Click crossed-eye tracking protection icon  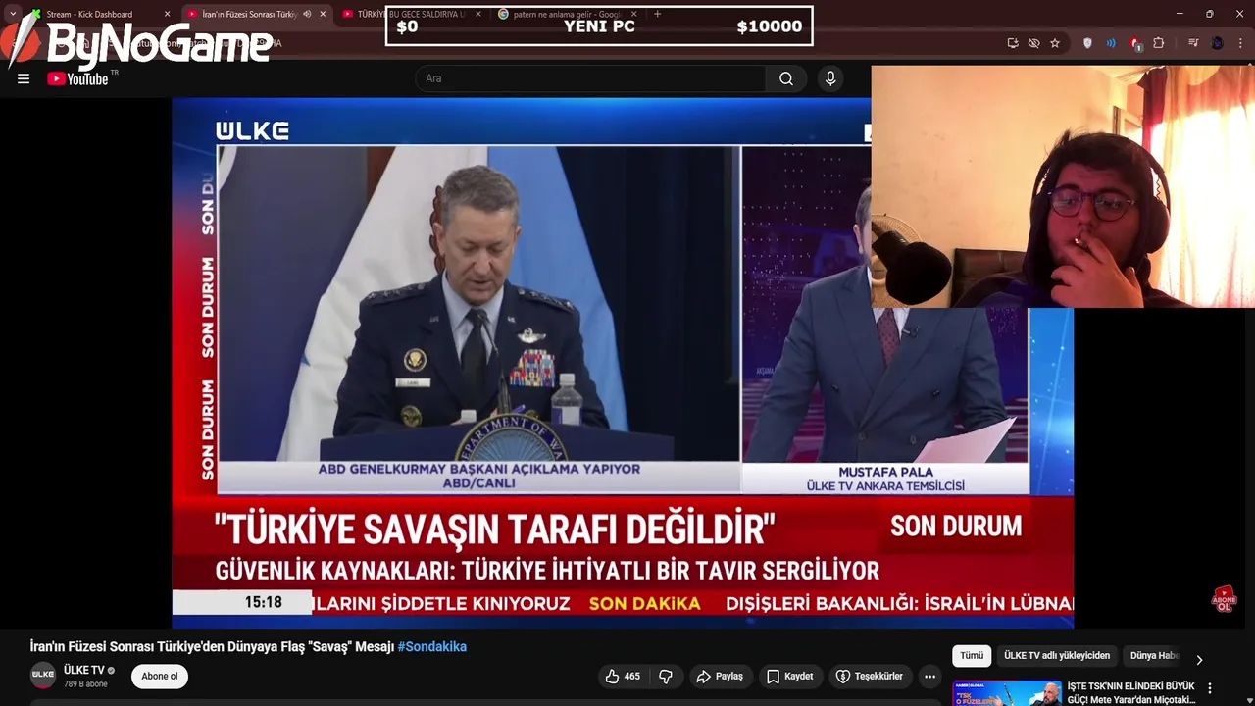click(x=1033, y=43)
